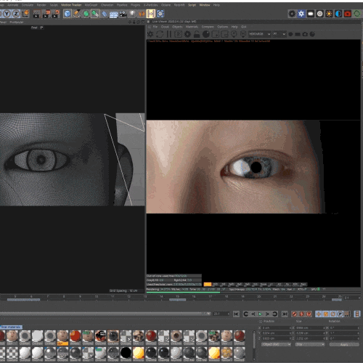Screen dimensions: 363x363
Task: Click the green generator objects icon
Action: point(86,14)
